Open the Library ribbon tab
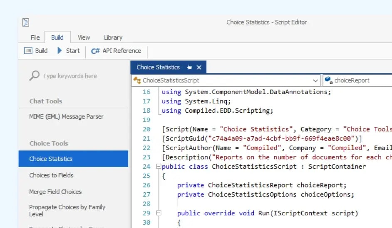The height and width of the screenshot is (228, 392). pos(113,37)
